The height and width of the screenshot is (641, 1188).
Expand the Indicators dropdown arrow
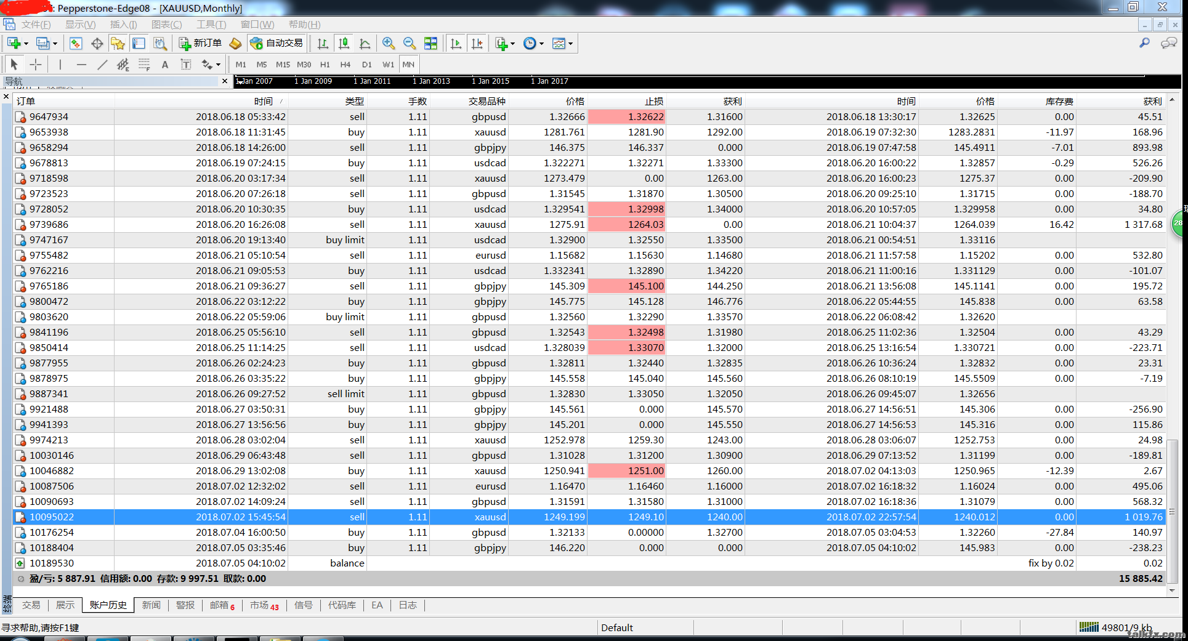(x=512, y=44)
